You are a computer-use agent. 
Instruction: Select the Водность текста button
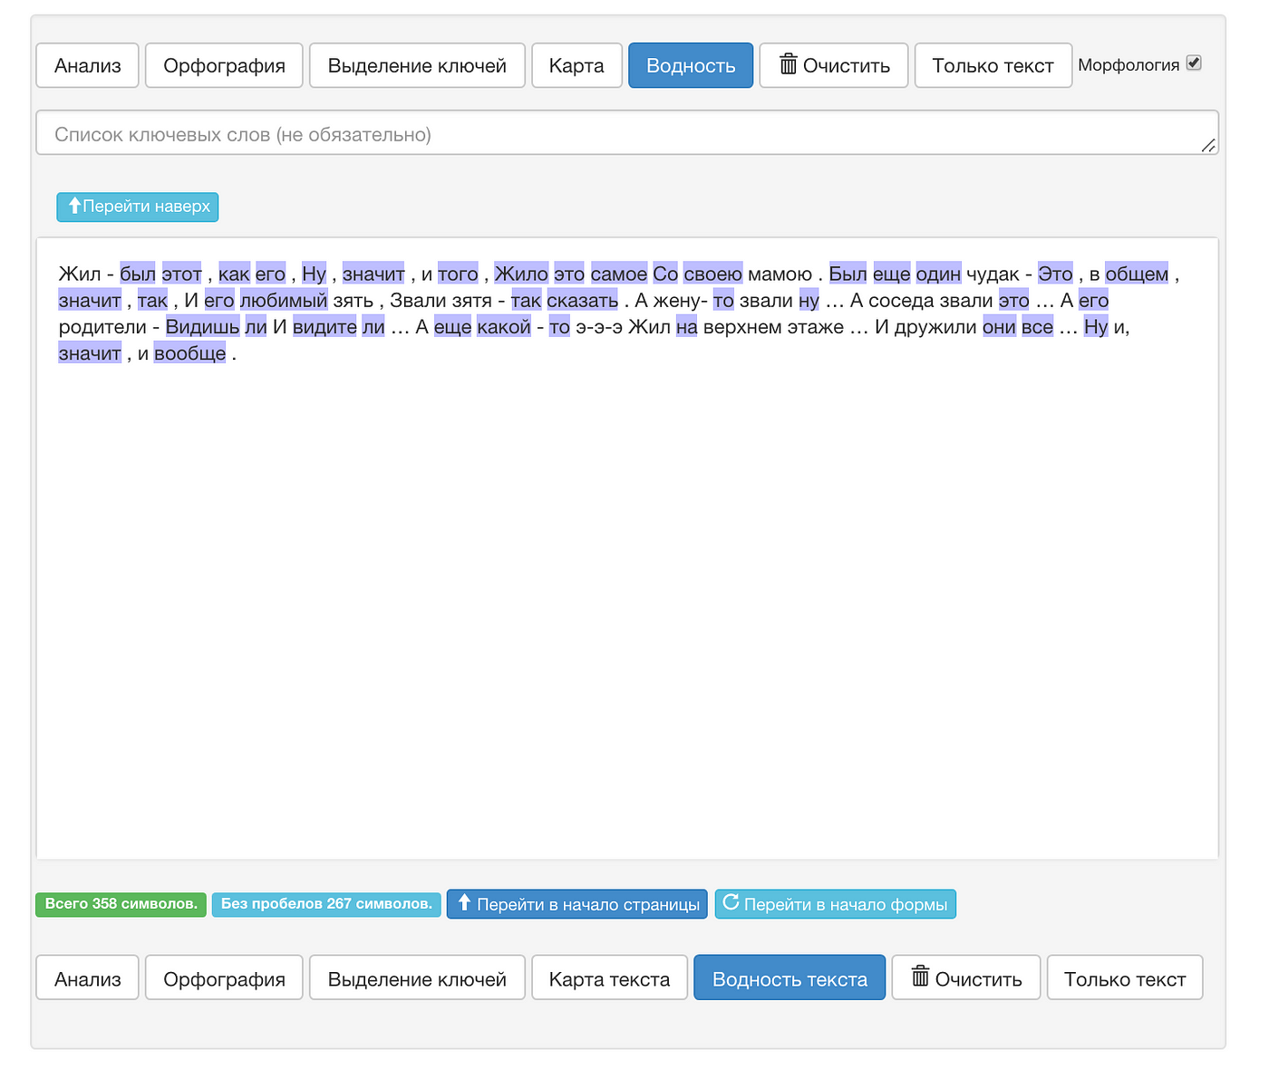tap(789, 978)
